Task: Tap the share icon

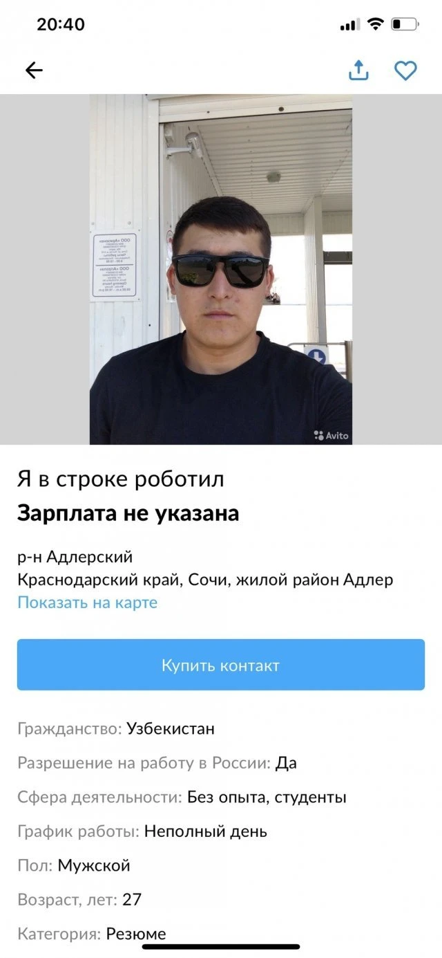Action: pos(358,70)
